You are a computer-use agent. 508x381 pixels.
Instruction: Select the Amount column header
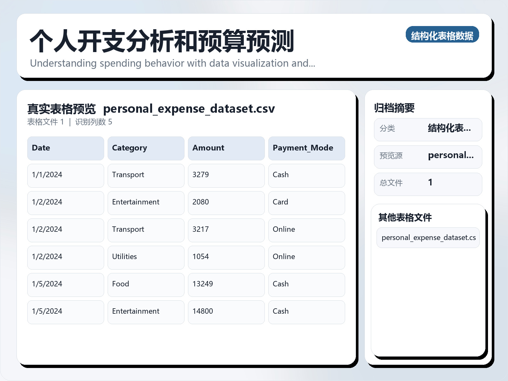tap(226, 148)
